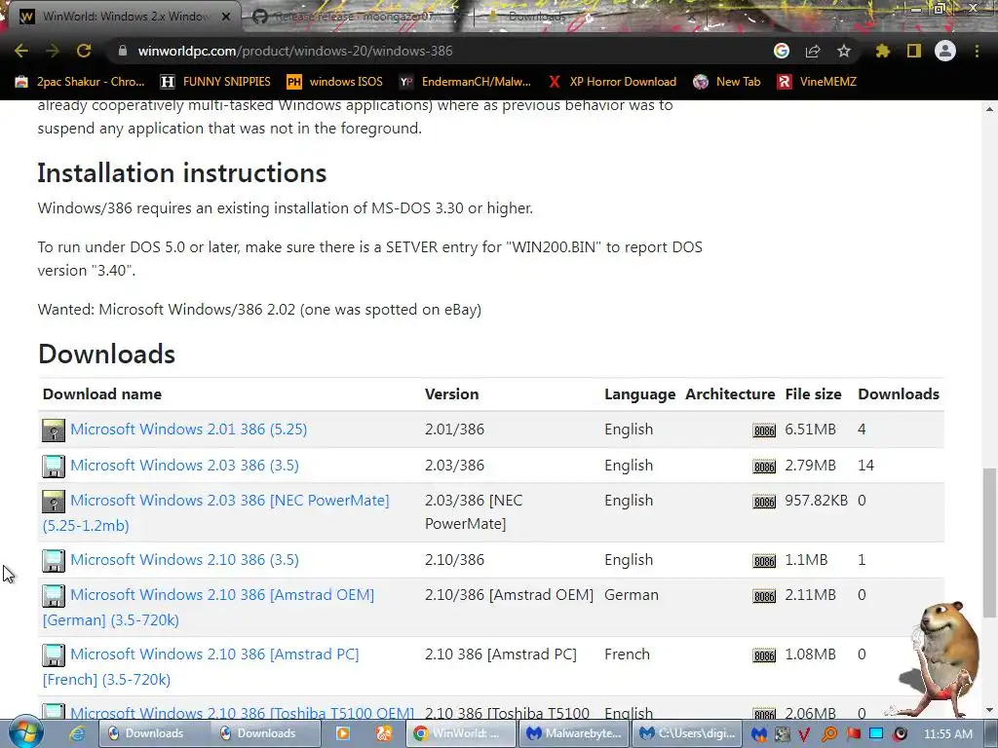Click the 2.01/386 version cell
The height and width of the screenshot is (748, 998).
(454, 430)
